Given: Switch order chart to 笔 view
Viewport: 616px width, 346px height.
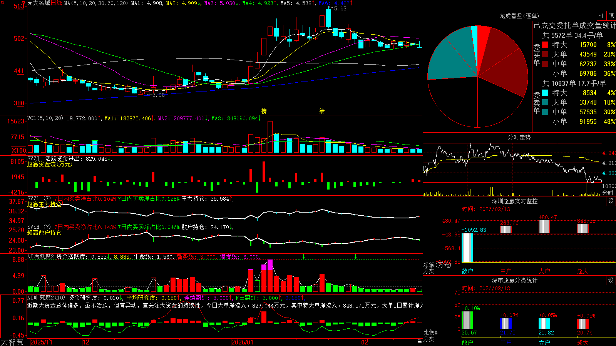Looking at the screenshot, I should click(611, 15).
